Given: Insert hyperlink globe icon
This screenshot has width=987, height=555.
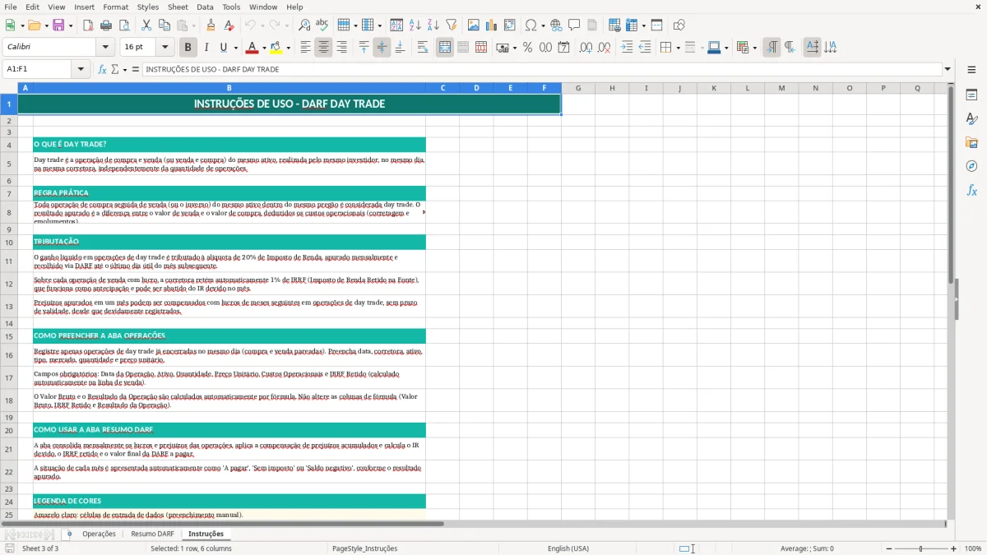Looking at the screenshot, I should pyautogui.click(x=556, y=25).
